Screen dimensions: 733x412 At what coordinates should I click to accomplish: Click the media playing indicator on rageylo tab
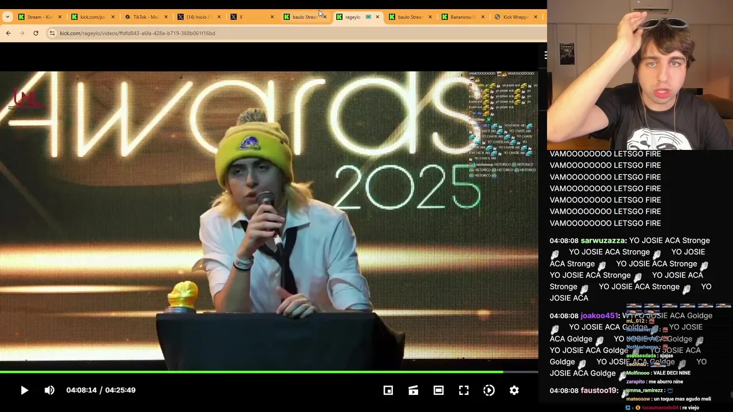pyautogui.click(x=368, y=17)
